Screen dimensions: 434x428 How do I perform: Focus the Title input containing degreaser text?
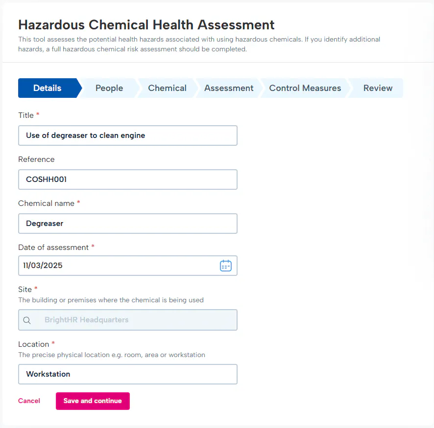(127, 135)
